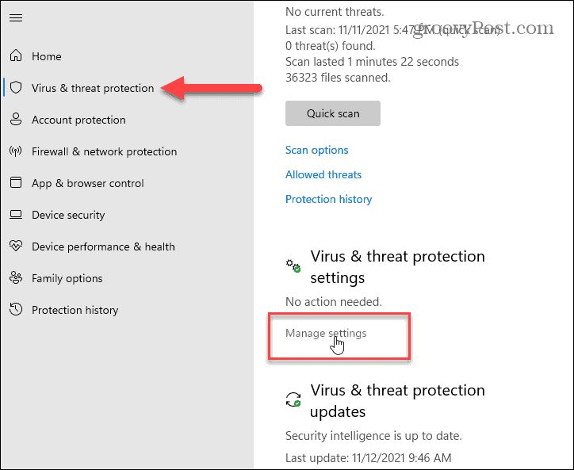Open the Scan options link
The image size is (574, 470).
point(316,150)
